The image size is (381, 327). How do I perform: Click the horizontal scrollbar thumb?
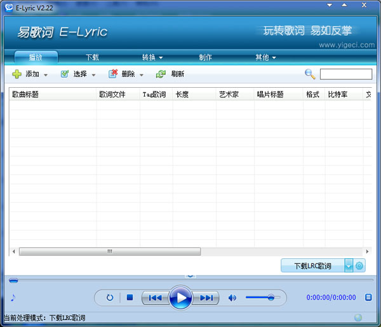(110, 251)
